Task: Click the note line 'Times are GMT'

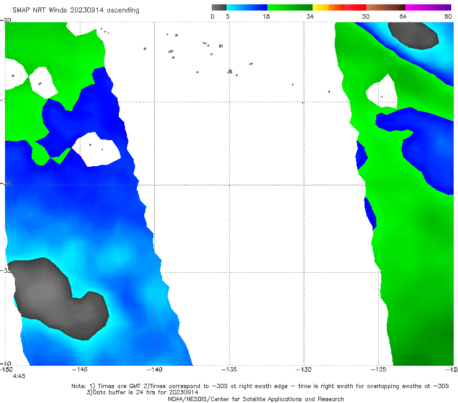Action: [x=119, y=386]
